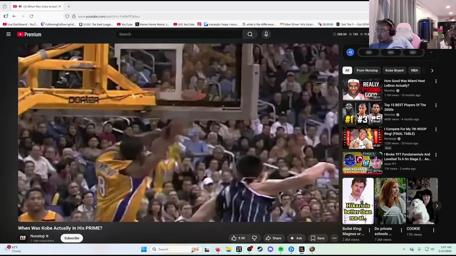Screen dimensions: 456x256
Task: Open Do private schools short
Action: (390, 201)
